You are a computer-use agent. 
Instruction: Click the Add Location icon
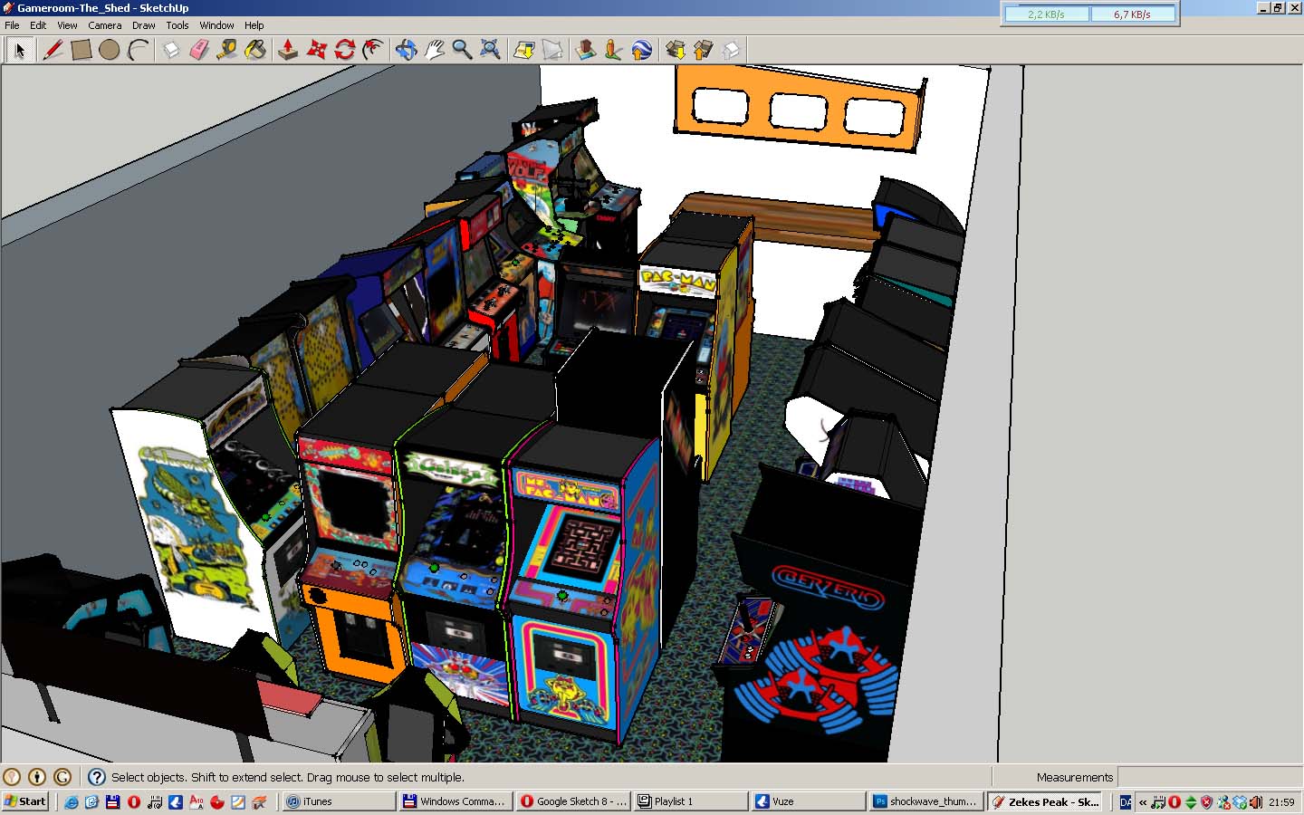(523, 50)
